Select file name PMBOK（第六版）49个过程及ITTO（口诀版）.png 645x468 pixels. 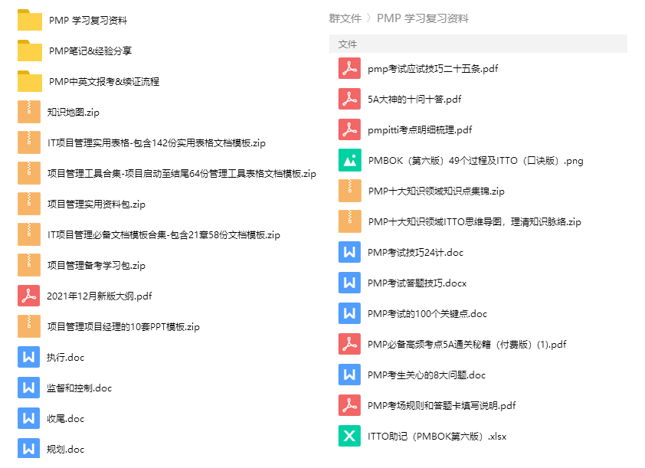[x=476, y=160]
